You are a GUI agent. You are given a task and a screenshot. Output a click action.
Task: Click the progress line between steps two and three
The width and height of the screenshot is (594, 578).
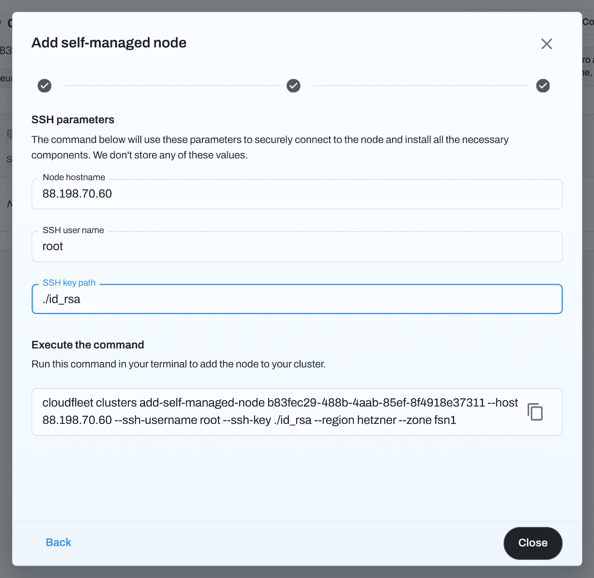point(421,86)
